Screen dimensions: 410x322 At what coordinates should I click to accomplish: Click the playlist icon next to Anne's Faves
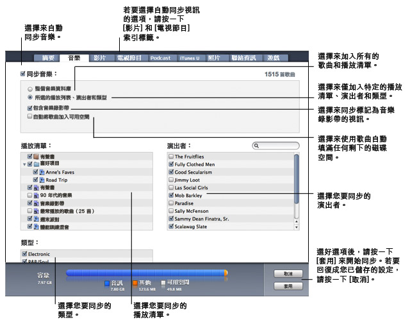42,172
